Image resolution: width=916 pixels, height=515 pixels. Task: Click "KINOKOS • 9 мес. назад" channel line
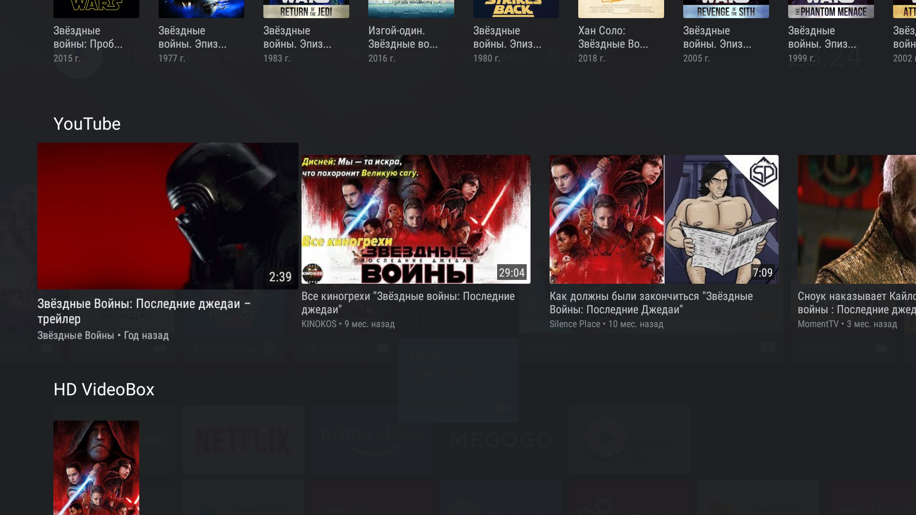(348, 324)
